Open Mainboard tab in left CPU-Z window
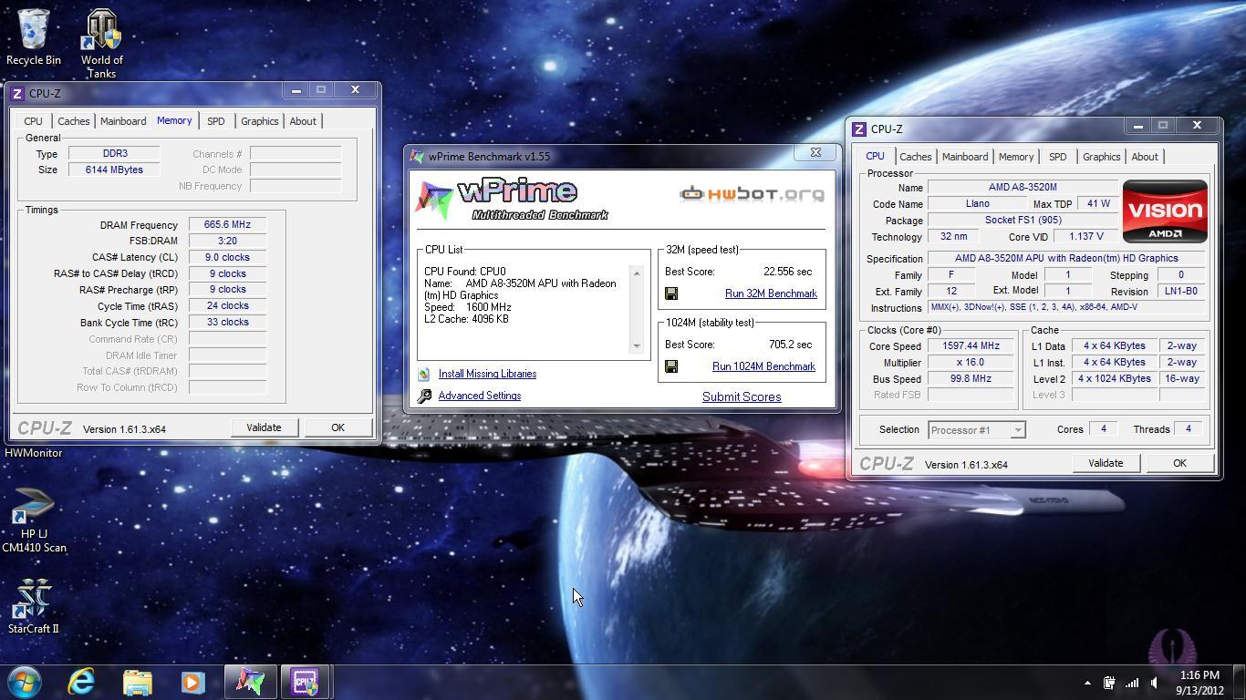1246x700 pixels. point(123,121)
